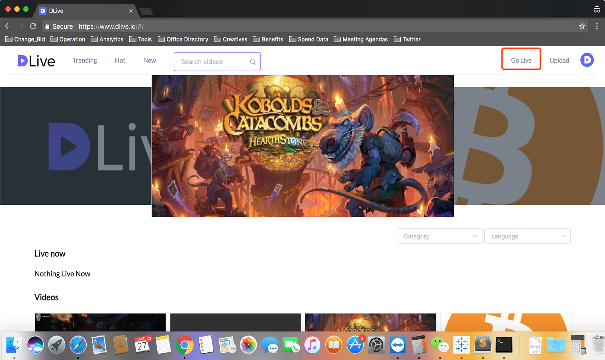Open Maps from the dock
Screen dimensions: 605x360
tap(227, 345)
